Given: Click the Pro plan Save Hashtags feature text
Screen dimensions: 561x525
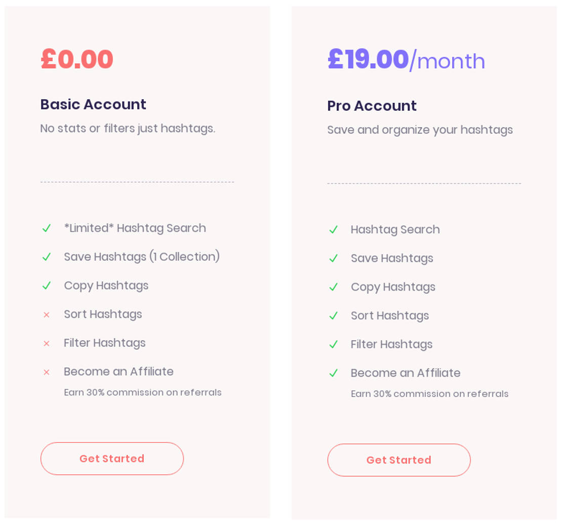Looking at the screenshot, I should (x=392, y=259).
